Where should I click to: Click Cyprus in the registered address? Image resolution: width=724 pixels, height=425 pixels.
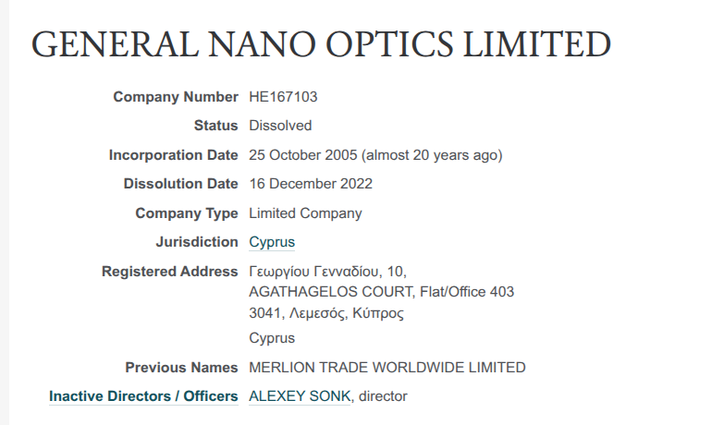[x=272, y=338]
